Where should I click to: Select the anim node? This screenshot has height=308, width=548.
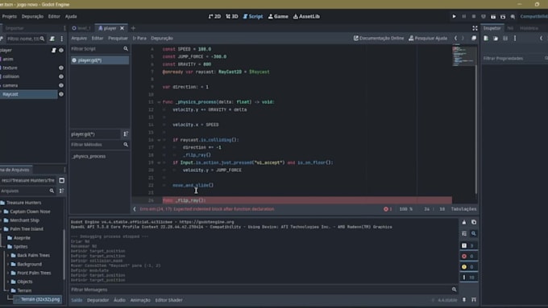pyautogui.click(x=8, y=59)
